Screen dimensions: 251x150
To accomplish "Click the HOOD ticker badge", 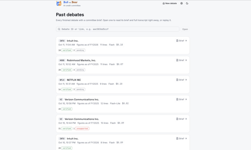I will (62, 60).
